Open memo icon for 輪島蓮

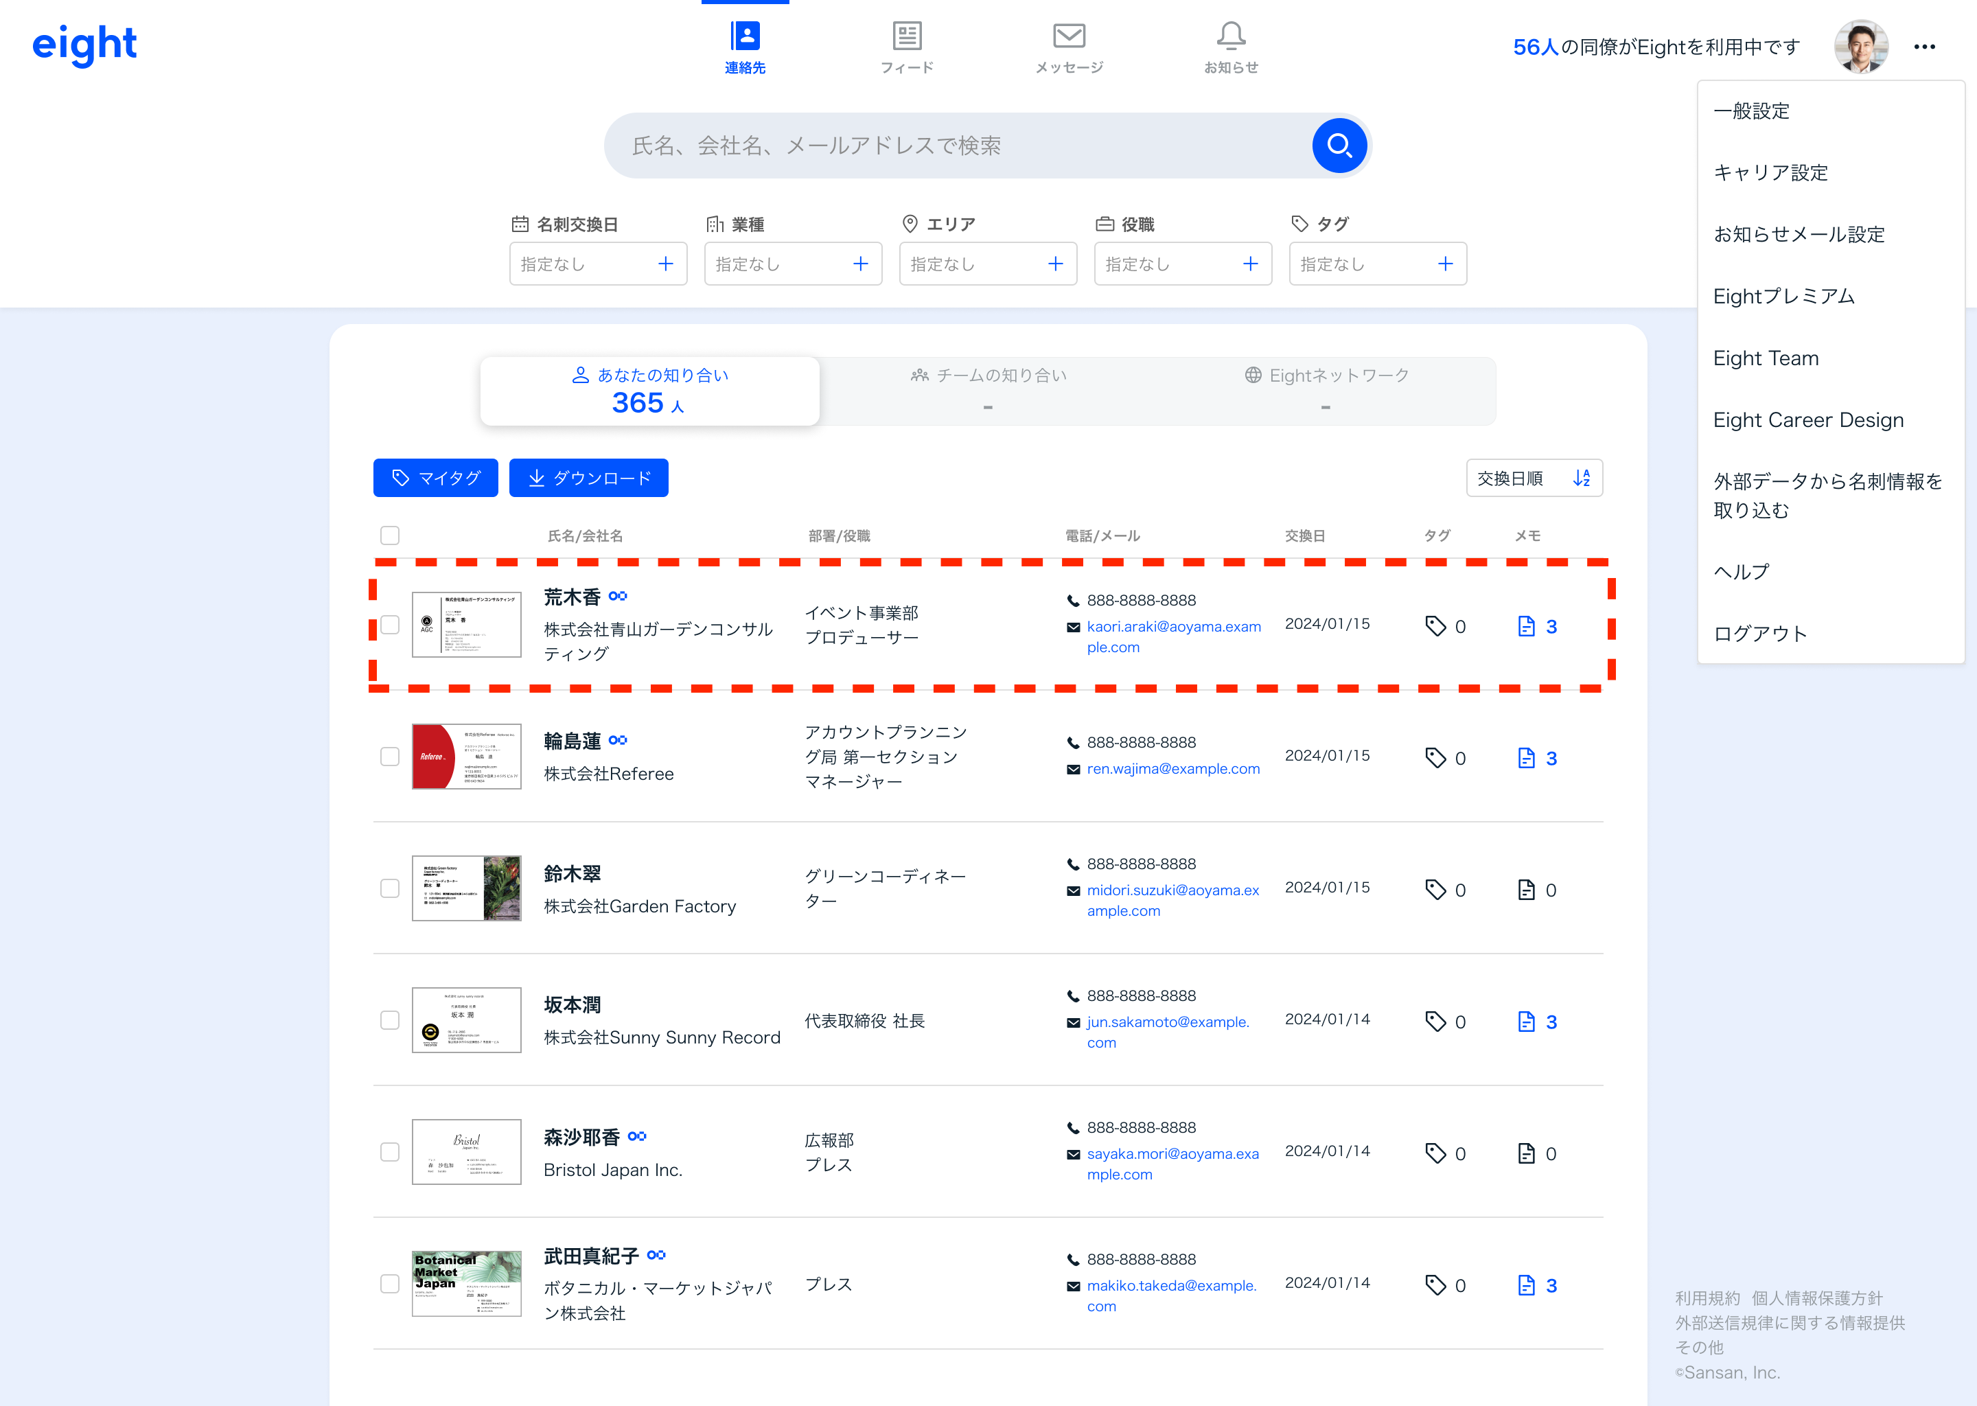tap(1526, 759)
